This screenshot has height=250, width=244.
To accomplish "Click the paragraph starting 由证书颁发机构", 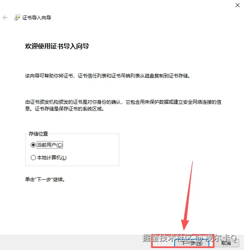I will tap(123, 105).
